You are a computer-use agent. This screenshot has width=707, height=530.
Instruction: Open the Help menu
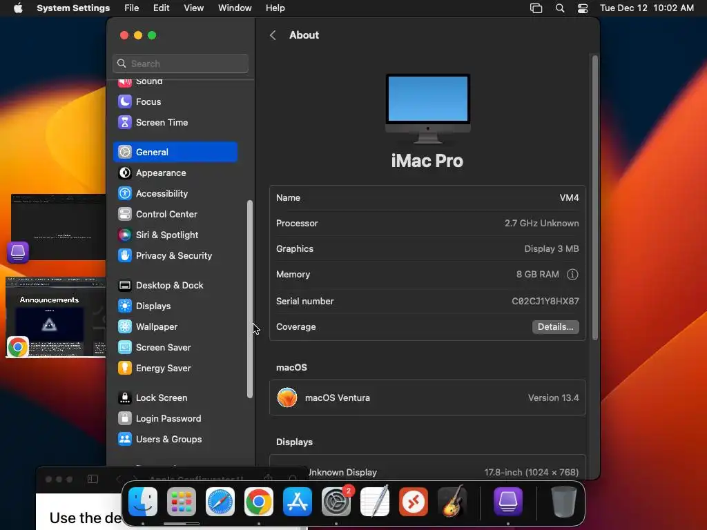(275, 8)
